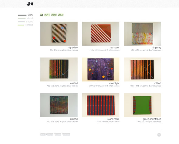Click the 'moonlight' title link

[x=114, y=83]
